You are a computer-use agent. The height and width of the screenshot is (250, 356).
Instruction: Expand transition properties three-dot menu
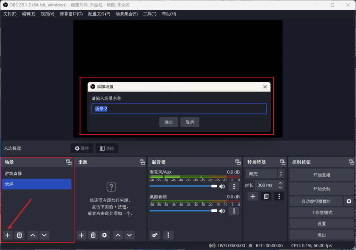tap(279, 196)
